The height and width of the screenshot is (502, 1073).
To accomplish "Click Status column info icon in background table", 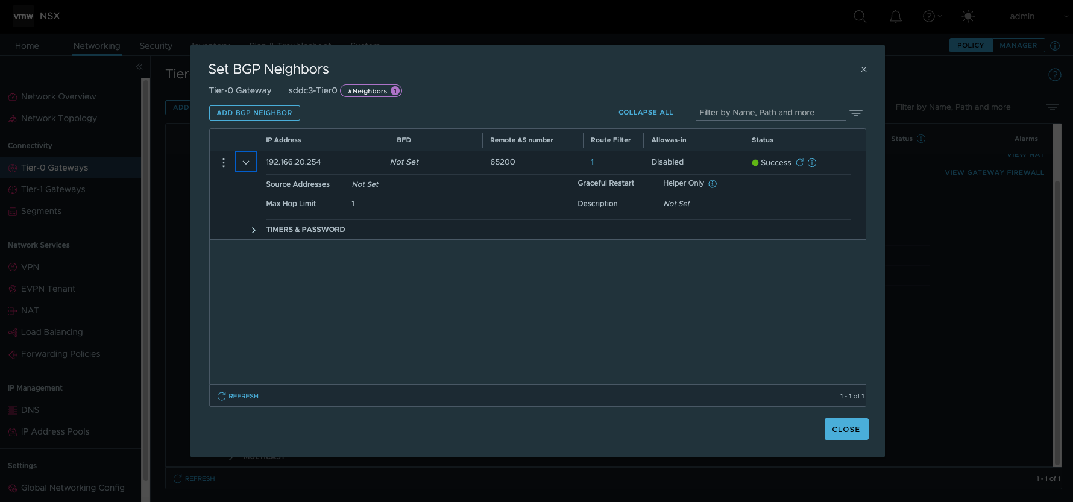I will tap(921, 139).
